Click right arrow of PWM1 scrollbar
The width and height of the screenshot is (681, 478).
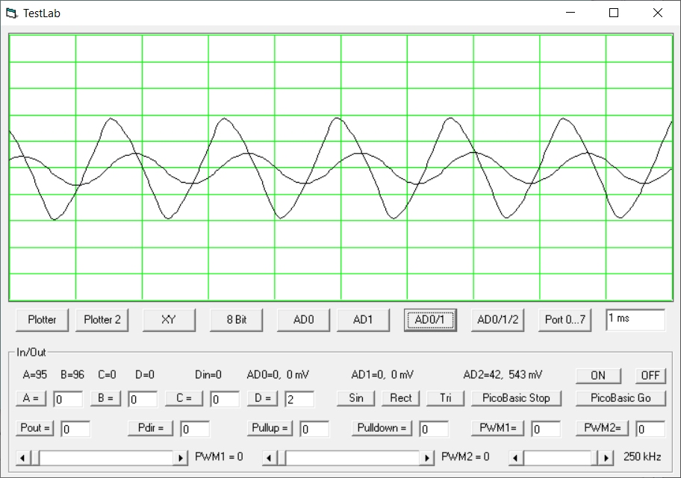pyautogui.click(x=181, y=457)
